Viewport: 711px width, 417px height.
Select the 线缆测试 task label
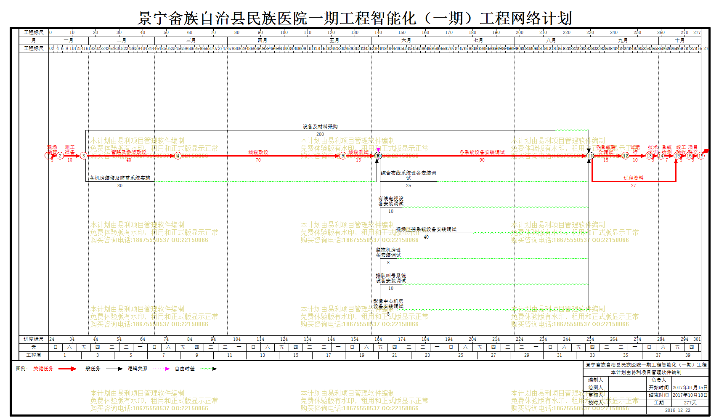[x=358, y=152]
